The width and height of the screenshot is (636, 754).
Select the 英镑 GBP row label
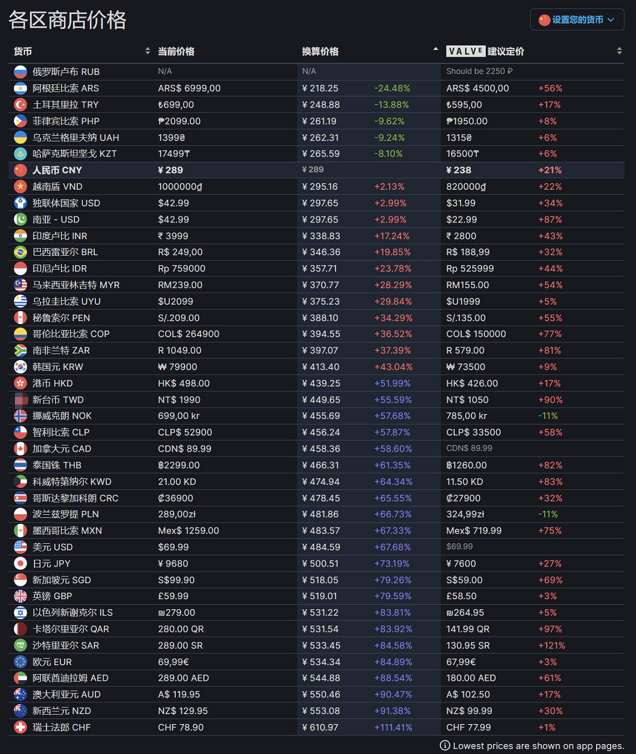click(52, 596)
